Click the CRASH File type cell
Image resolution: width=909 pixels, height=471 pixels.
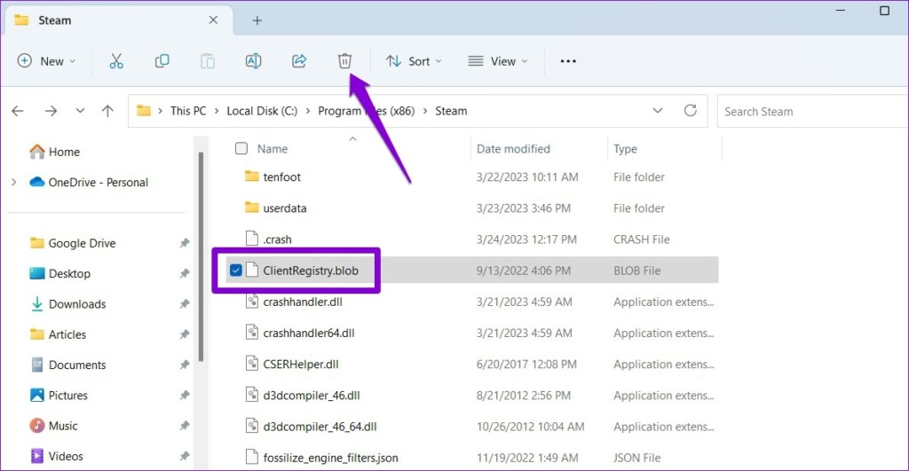tap(641, 239)
